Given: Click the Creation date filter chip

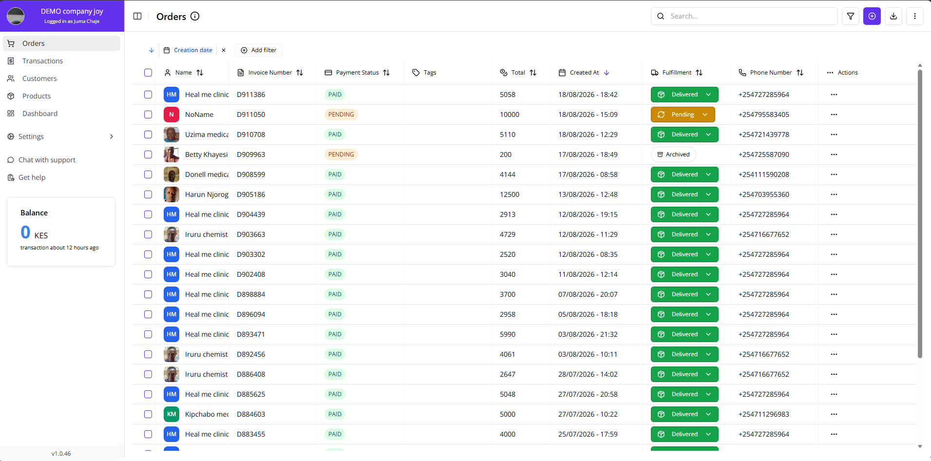Looking at the screenshot, I should [x=188, y=50].
